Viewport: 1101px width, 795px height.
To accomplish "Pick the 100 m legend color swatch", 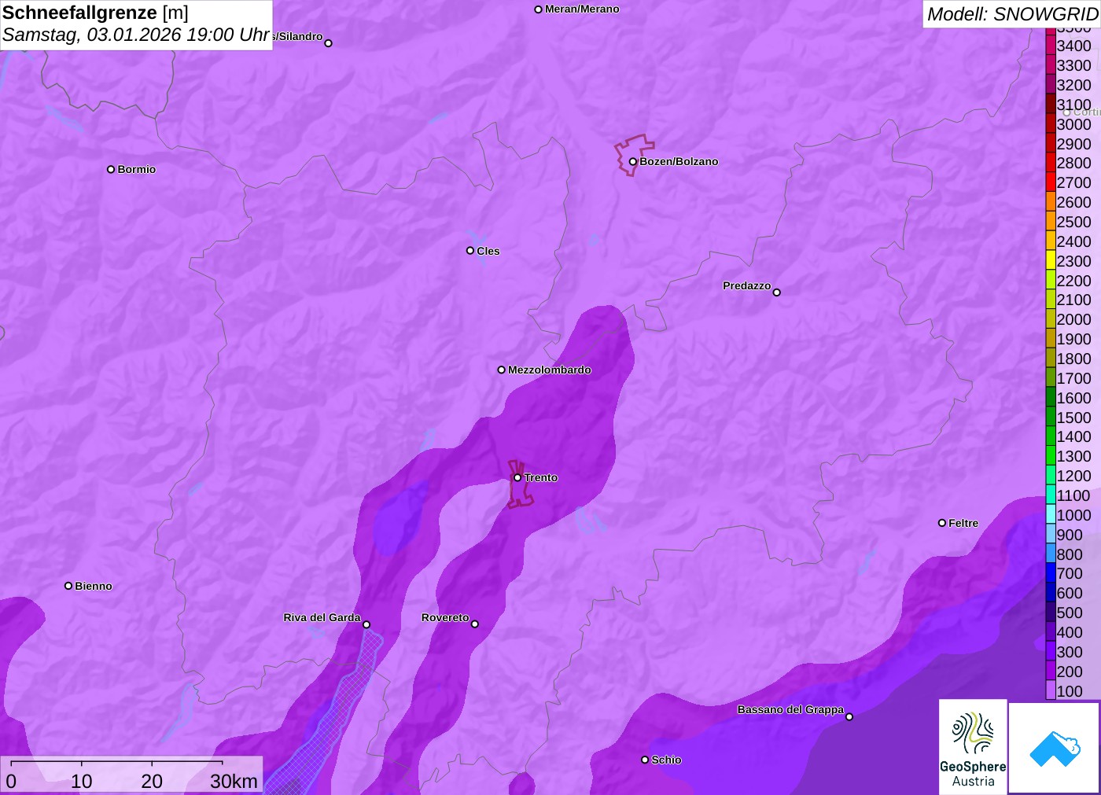I will click(1051, 691).
